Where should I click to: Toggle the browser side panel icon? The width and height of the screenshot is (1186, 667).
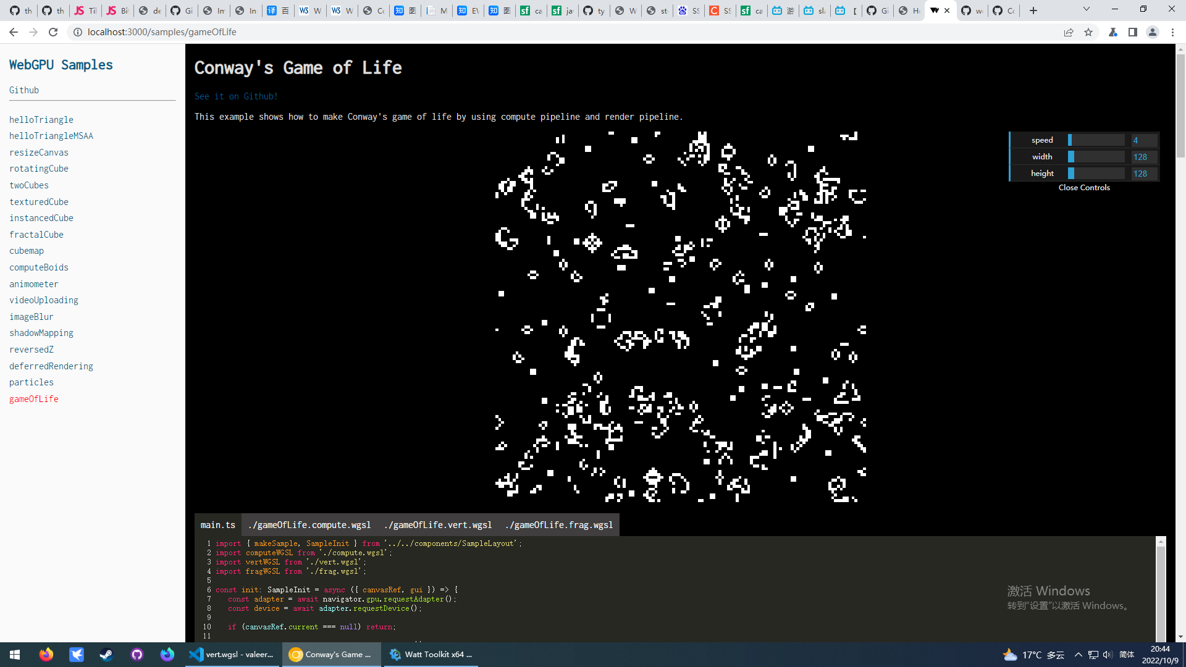(x=1133, y=32)
